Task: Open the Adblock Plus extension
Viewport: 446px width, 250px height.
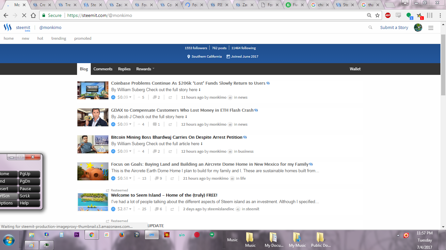Action: 388,15
